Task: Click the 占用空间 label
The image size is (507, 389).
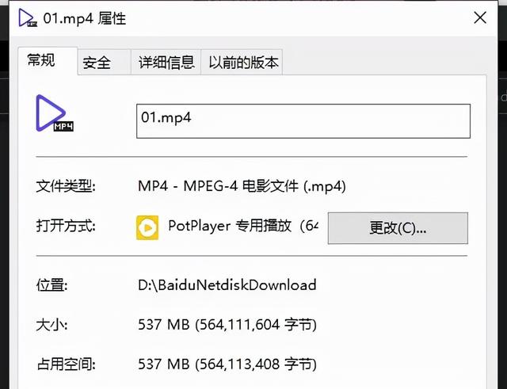Action: (x=66, y=364)
